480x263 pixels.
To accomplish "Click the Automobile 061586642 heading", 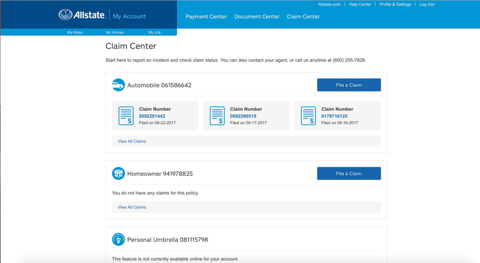I will coord(159,85).
